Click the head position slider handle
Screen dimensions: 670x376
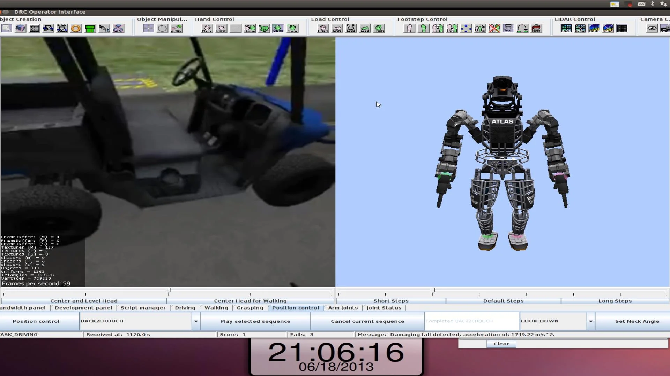[170, 292]
